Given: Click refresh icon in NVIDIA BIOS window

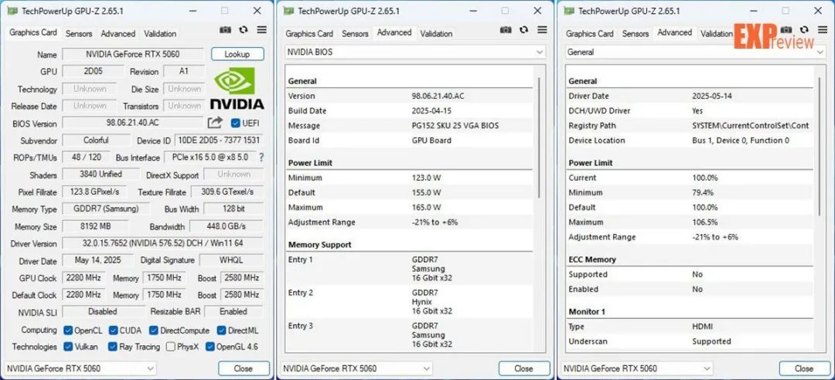Looking at the screenshot, I should click(524, 30).
